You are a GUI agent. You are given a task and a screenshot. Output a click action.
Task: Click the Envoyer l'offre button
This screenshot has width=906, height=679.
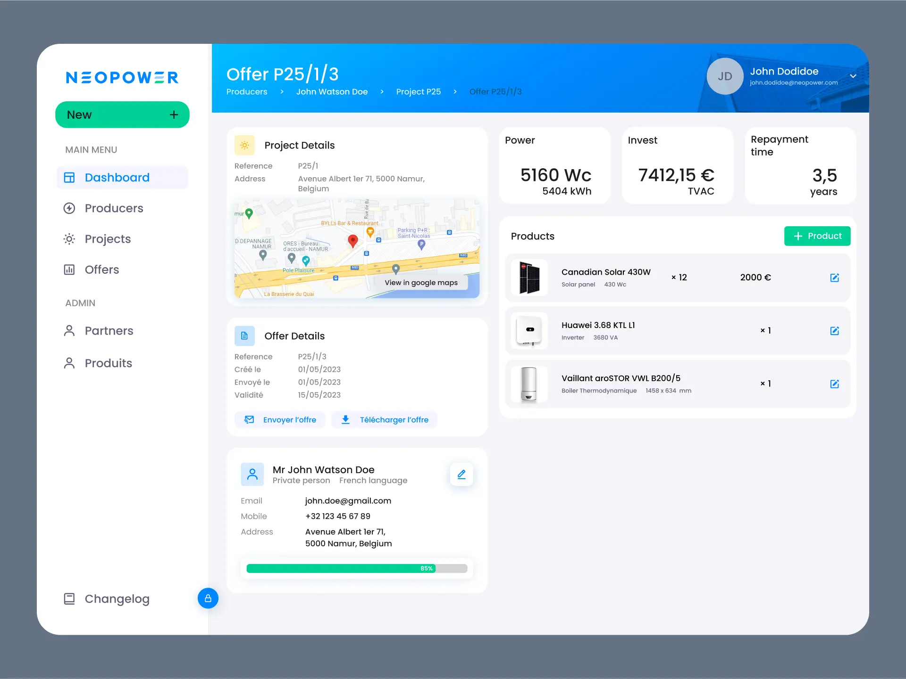pyautogui.click(x=280, y=420)
